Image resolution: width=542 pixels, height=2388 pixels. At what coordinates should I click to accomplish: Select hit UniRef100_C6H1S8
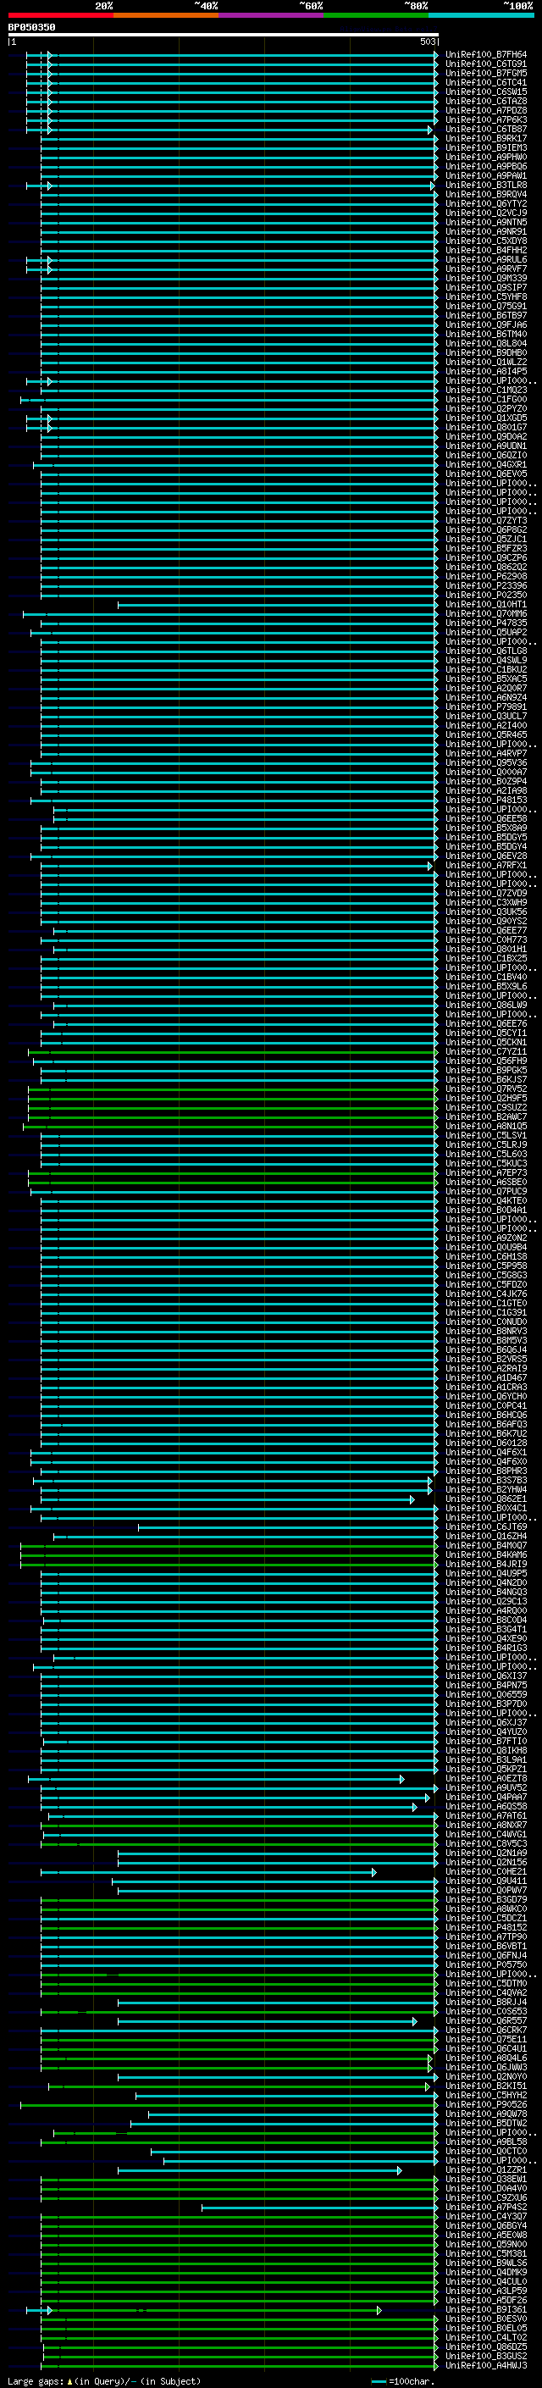(x=485, y=1257)
